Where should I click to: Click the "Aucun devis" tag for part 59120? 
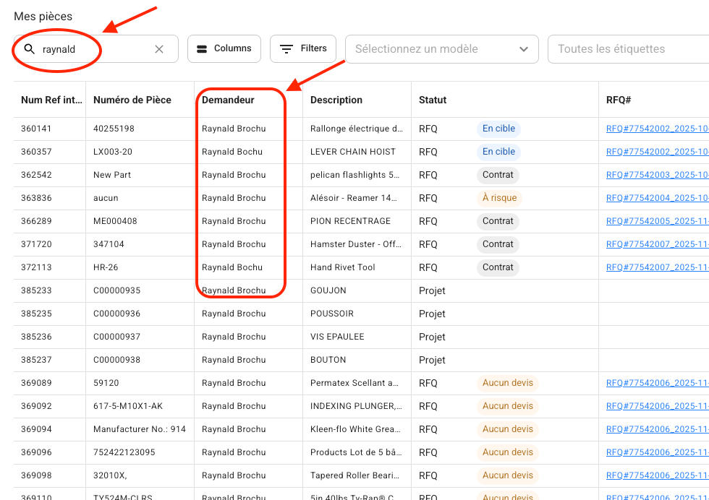point(508,383)
